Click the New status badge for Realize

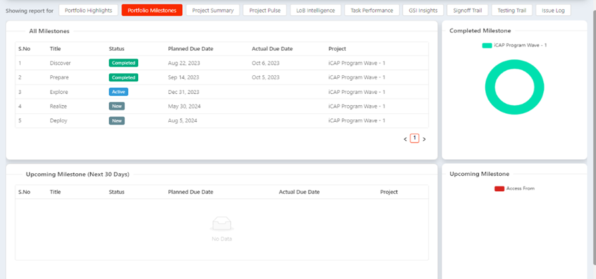point(117,106)
